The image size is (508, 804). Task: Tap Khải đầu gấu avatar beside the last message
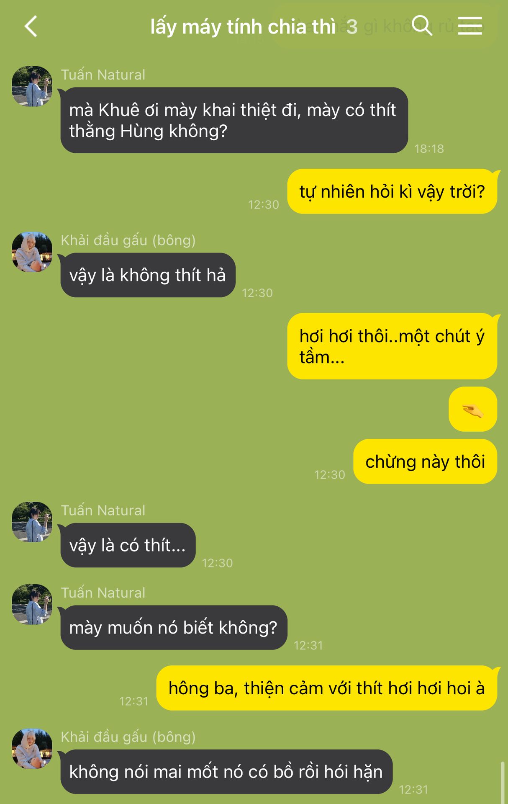(x=32, y=749)
